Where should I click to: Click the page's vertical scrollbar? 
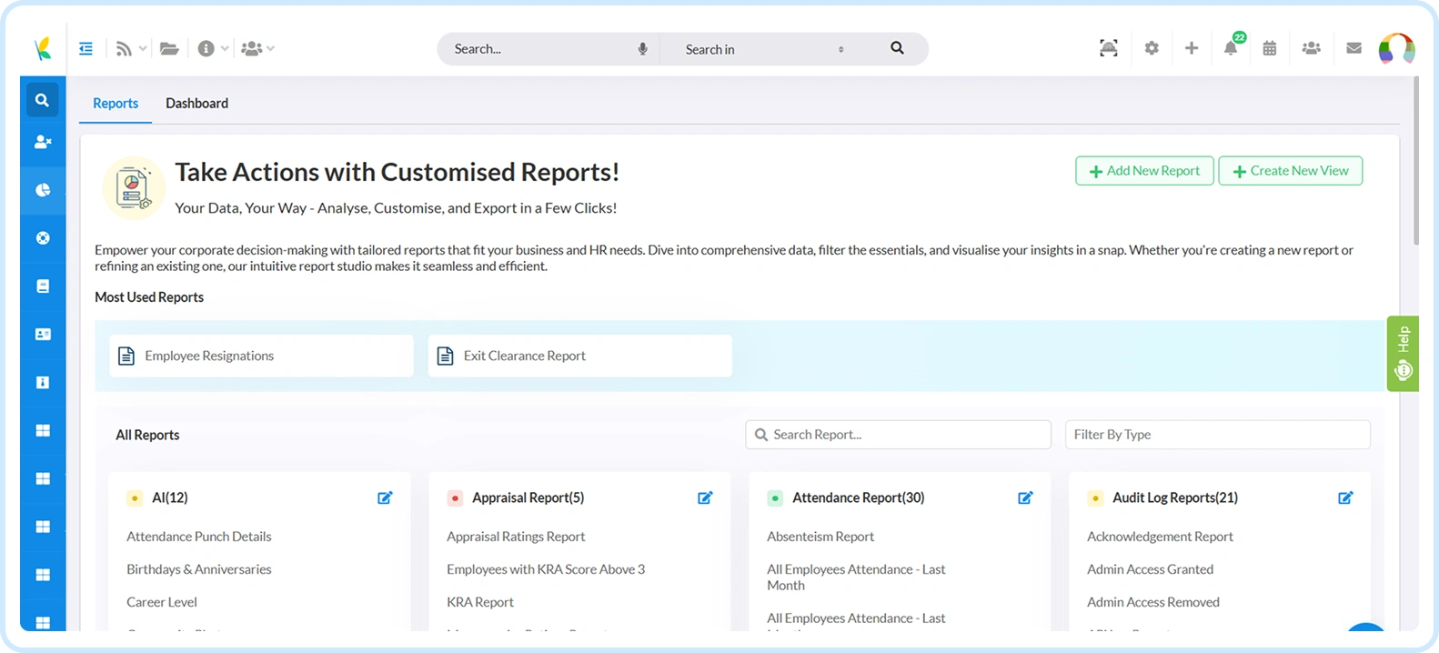(1415, 162)
